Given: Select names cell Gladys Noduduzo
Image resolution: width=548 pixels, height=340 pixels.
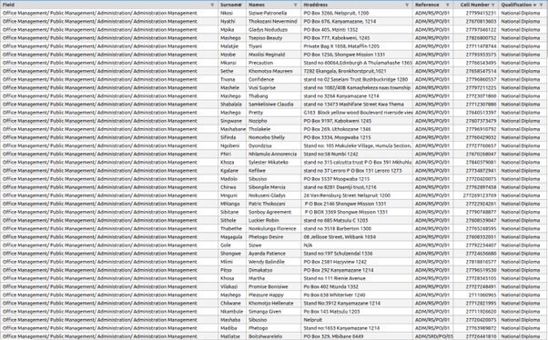Looking at the screenshot, I should [274, 30].
